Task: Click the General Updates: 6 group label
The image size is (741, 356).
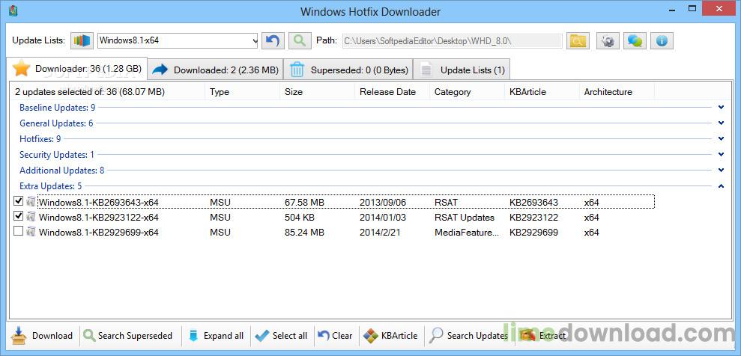Action: [56, 123]
